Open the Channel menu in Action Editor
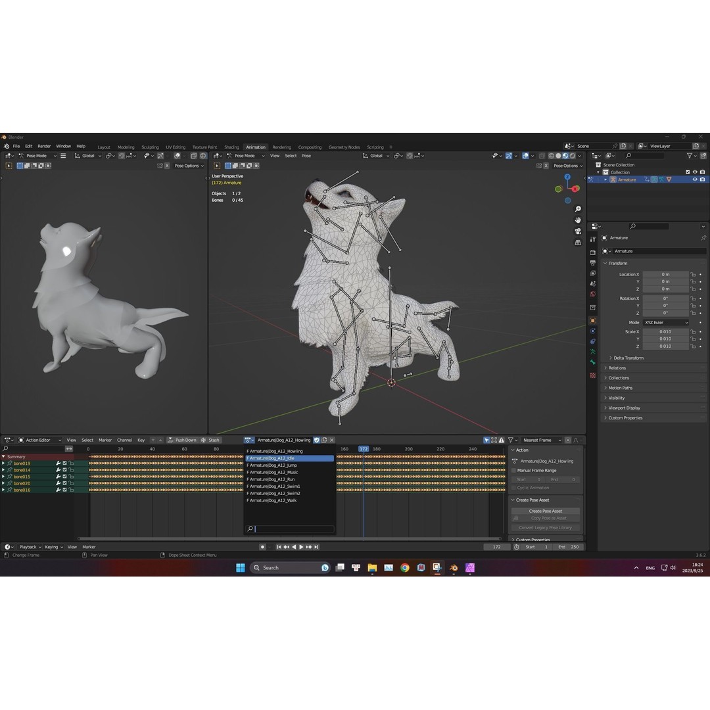The height and width of the screenshot is (710, 710). (x=124, y=440)
